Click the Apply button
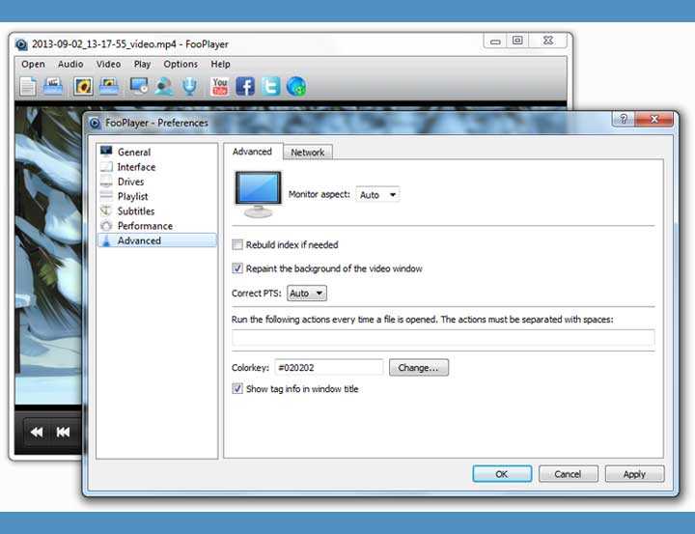 pyautogui.click(x=634, y=474)
